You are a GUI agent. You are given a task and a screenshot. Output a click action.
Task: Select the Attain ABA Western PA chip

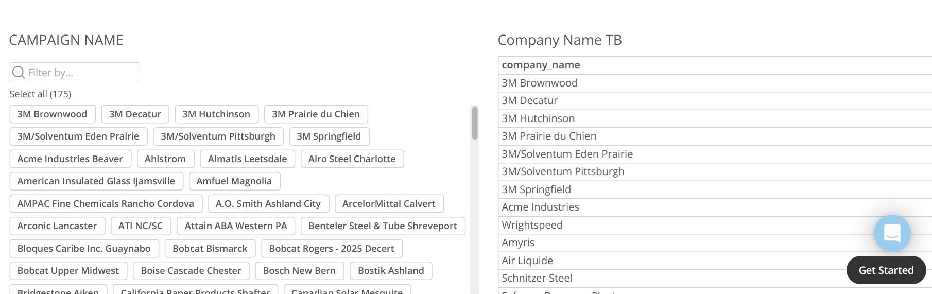click(236, 226)
